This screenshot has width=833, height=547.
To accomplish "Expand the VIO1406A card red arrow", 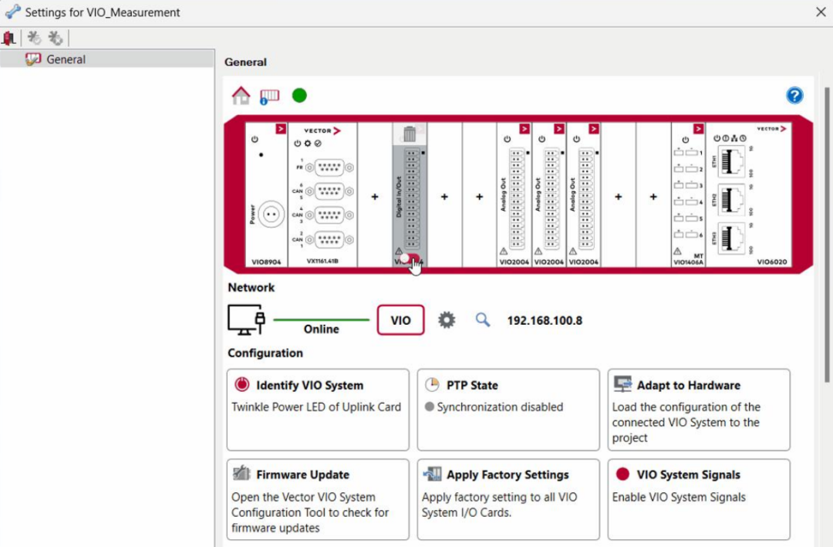I will pyautogui.click(x=698, y=129).
